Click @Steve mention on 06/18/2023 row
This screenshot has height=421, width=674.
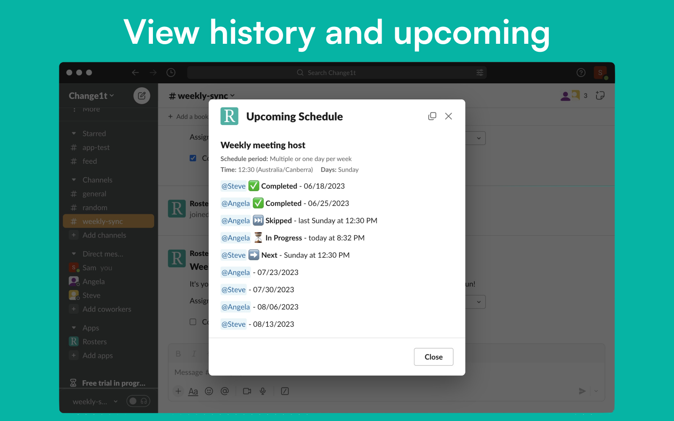tap(234, 186)
